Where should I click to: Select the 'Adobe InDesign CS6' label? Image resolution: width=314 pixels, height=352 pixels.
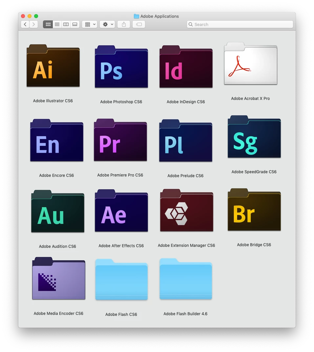point(186,102)
